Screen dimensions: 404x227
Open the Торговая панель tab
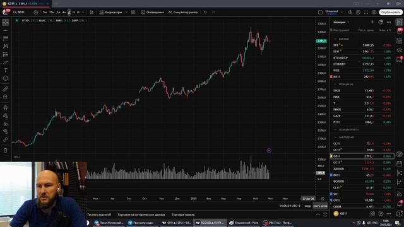pos(183,214)
